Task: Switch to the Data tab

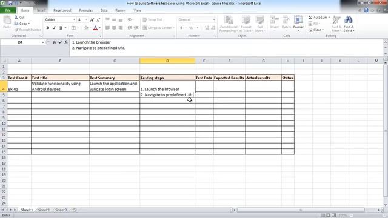Action: pos(104,10)
